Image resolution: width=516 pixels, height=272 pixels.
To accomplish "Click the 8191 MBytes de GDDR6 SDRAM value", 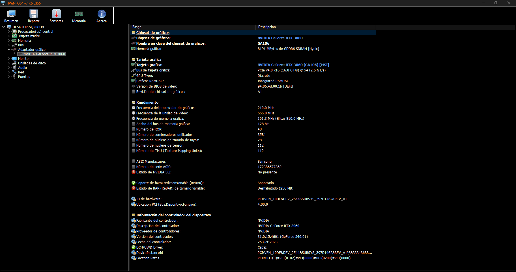I will 288,49.
